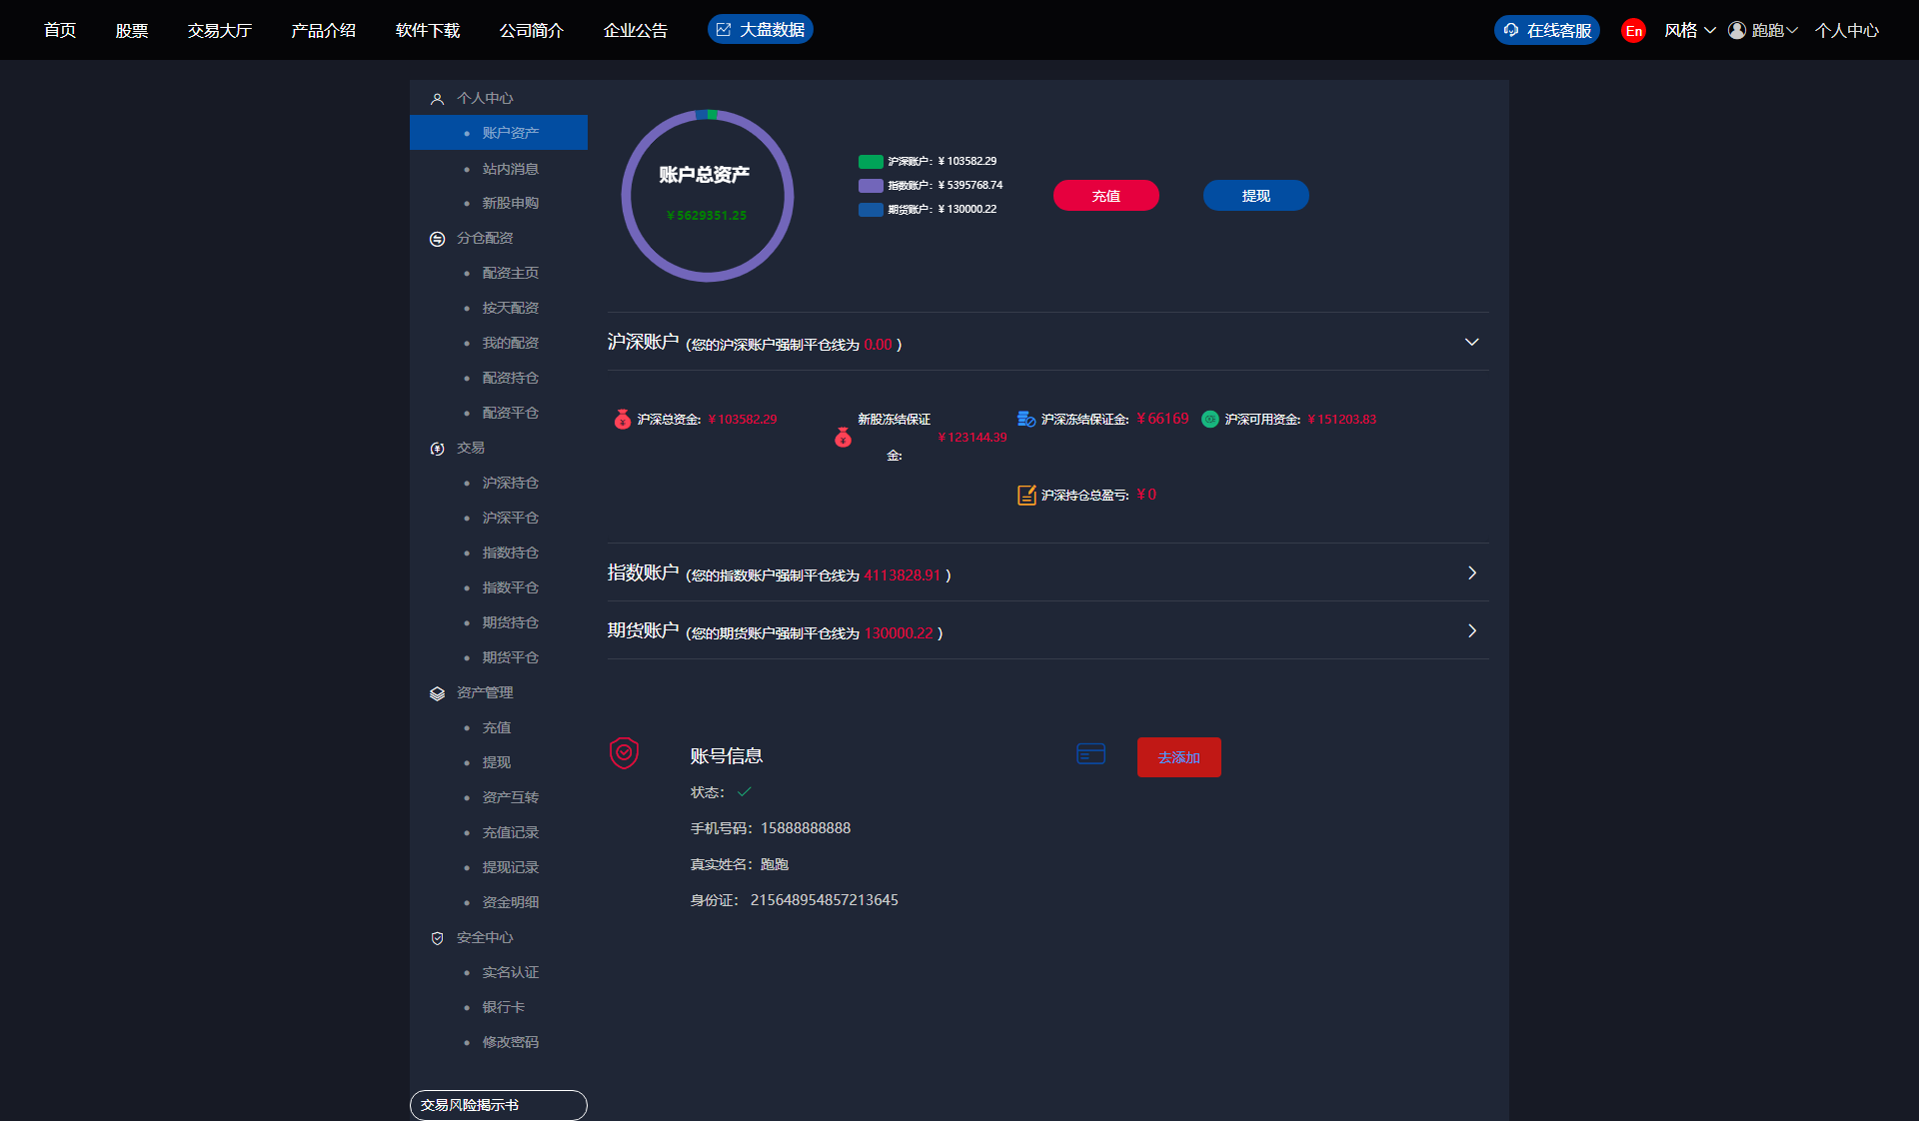
Task: Click the green coin icon for 沪深可用资金
Action: [x=1209, y=419]
